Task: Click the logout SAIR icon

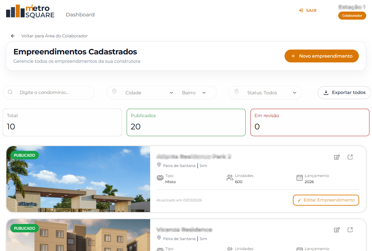Action: [301, 10]
